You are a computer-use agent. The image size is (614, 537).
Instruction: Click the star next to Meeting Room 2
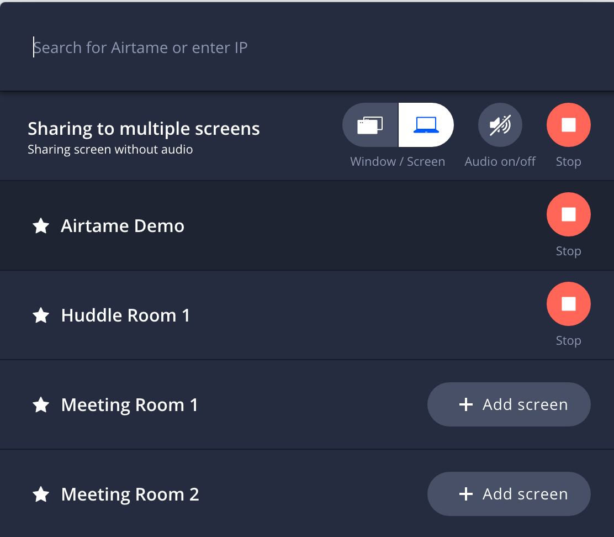(41, 494)
